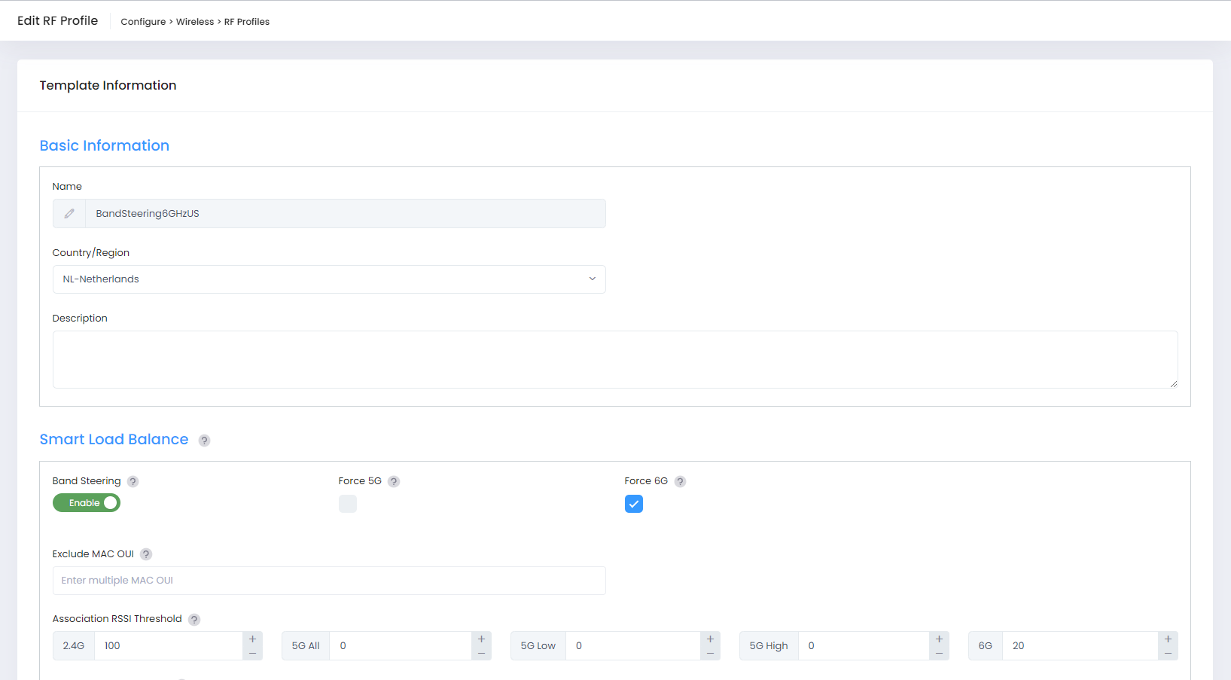Click Wireless in the breadcrumb trail
The image size is (1231, 680).
pyautogui.click(x=195, y=22)
